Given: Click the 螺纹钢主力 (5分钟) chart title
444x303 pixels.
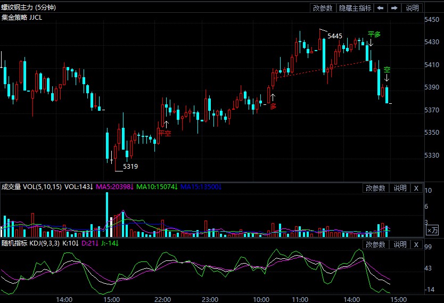Looking at the screenshot, I should 28,7.
